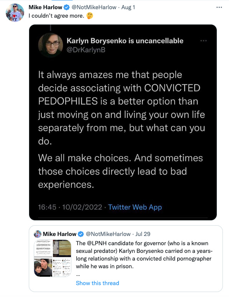
Task: Expand the dark screenshot image of Karlyn's tweet
Action: [x=123, y=122]
